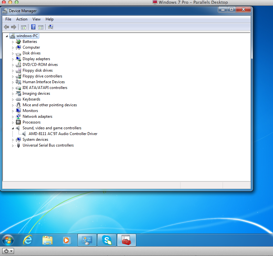This screenshot has width=273, height=256.
Task: Close the Device Manager window
Action: 243,9
